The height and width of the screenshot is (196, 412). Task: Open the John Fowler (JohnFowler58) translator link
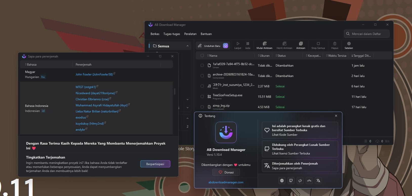click(x=95, y=74)
